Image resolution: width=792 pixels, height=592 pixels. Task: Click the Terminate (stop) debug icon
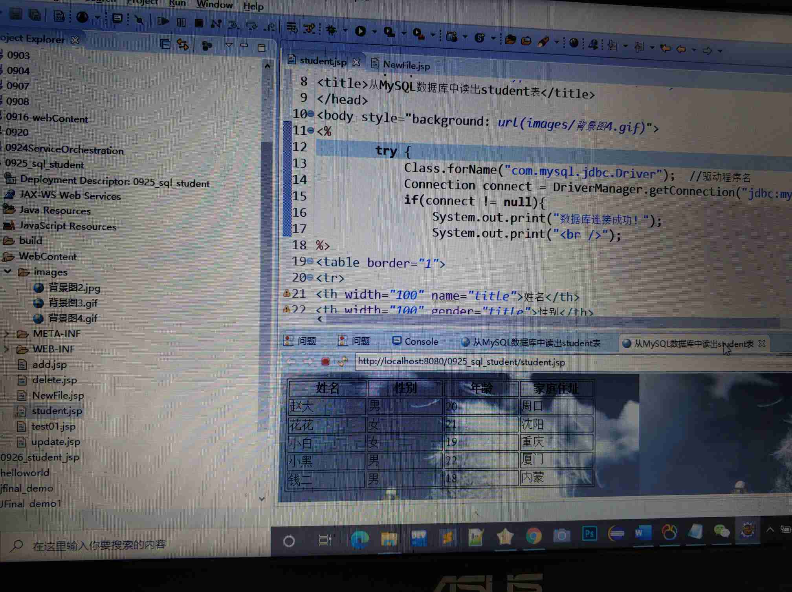tap(199, 23)
